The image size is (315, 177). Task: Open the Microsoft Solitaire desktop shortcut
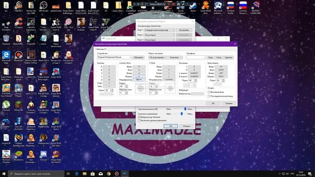point(218,8)
